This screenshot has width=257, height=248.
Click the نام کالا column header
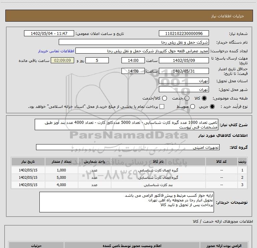(x=158, y=161)
